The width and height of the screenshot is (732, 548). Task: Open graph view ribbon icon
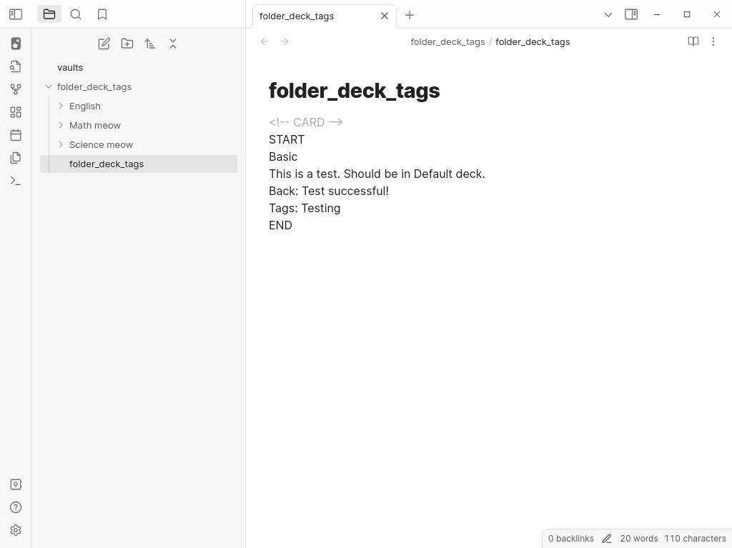16,89
